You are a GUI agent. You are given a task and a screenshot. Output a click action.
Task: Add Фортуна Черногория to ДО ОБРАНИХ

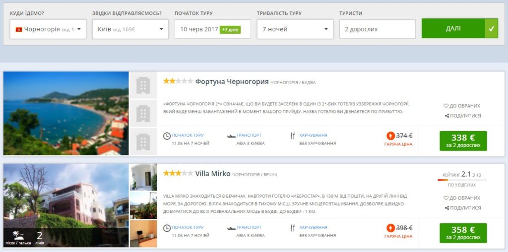pos(462,106)
